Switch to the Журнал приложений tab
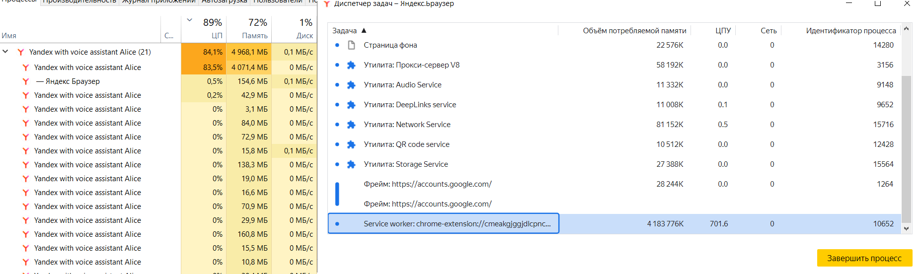 click(x=158, y=1)
